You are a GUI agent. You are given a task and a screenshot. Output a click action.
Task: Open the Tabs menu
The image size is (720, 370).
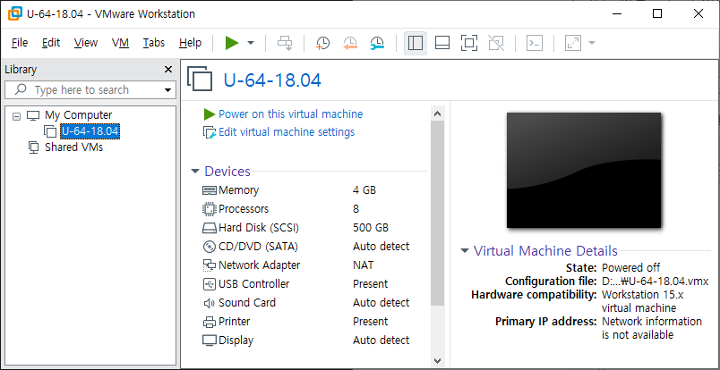154,43
